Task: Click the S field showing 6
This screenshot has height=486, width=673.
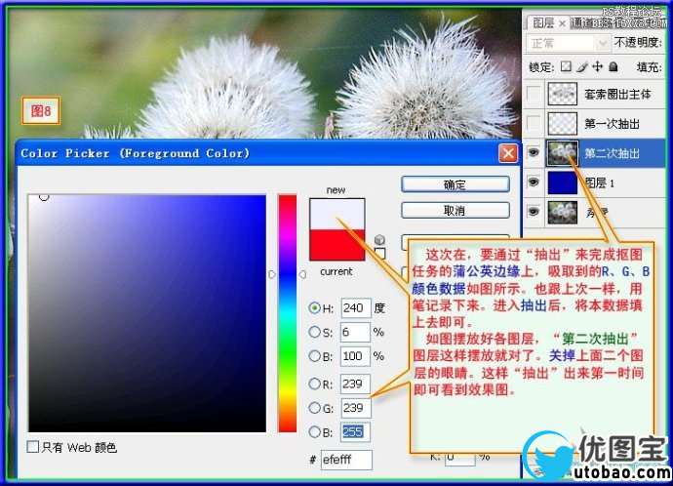Action: (356, 332)
